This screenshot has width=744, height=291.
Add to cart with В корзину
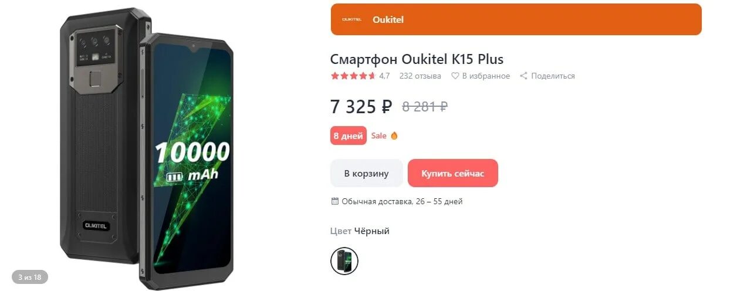367,173
